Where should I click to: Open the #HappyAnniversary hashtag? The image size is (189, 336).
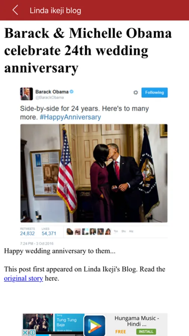coord(70,117)
